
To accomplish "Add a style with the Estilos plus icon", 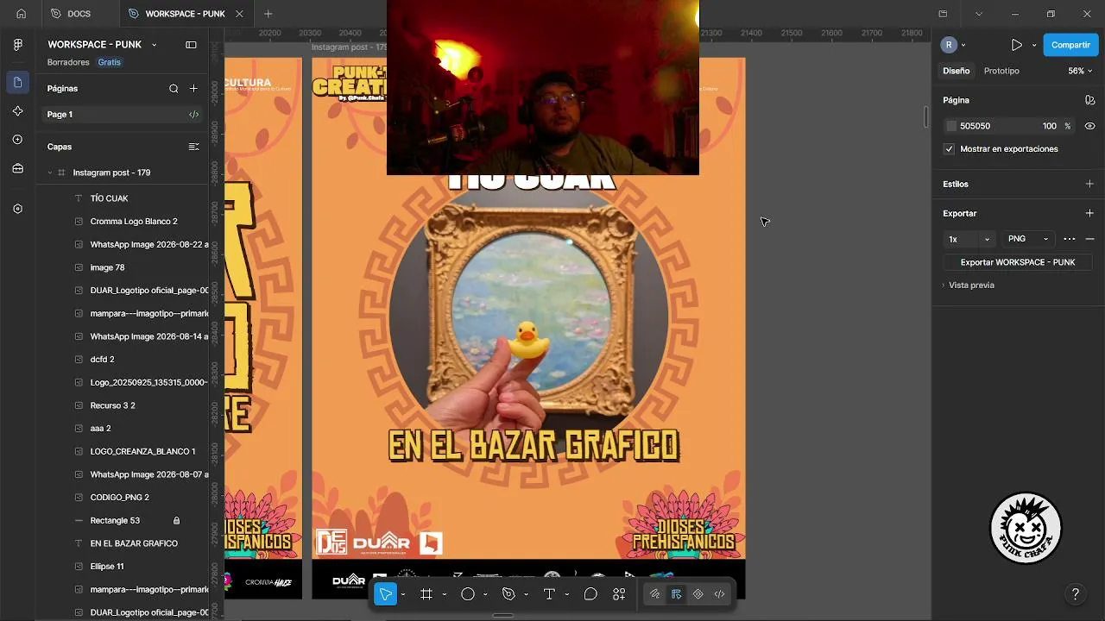I will pos(1089,184).
